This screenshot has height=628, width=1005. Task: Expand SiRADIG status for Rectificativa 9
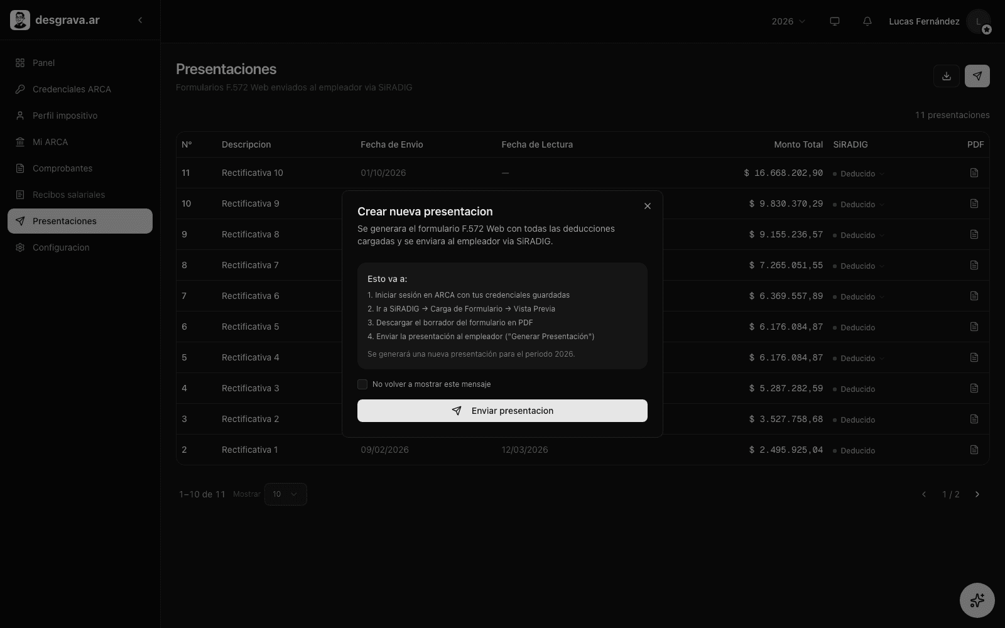click(859, 205)
